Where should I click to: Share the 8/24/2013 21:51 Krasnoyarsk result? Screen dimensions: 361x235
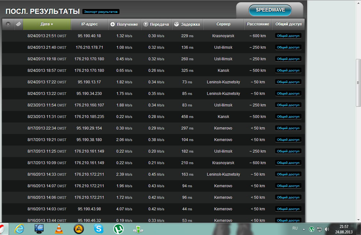288,36
